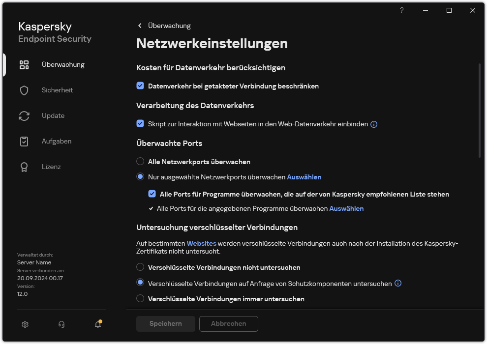Uncheck Datenverkehr bei getakteter Verbindung beschränken
Image resolution: width=487 pixels, height=344 pixels.
coord(140,86)
